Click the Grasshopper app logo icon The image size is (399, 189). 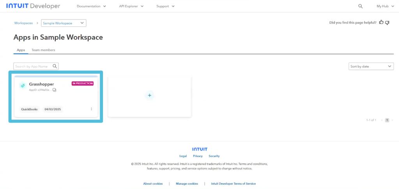tap(23, 86)
